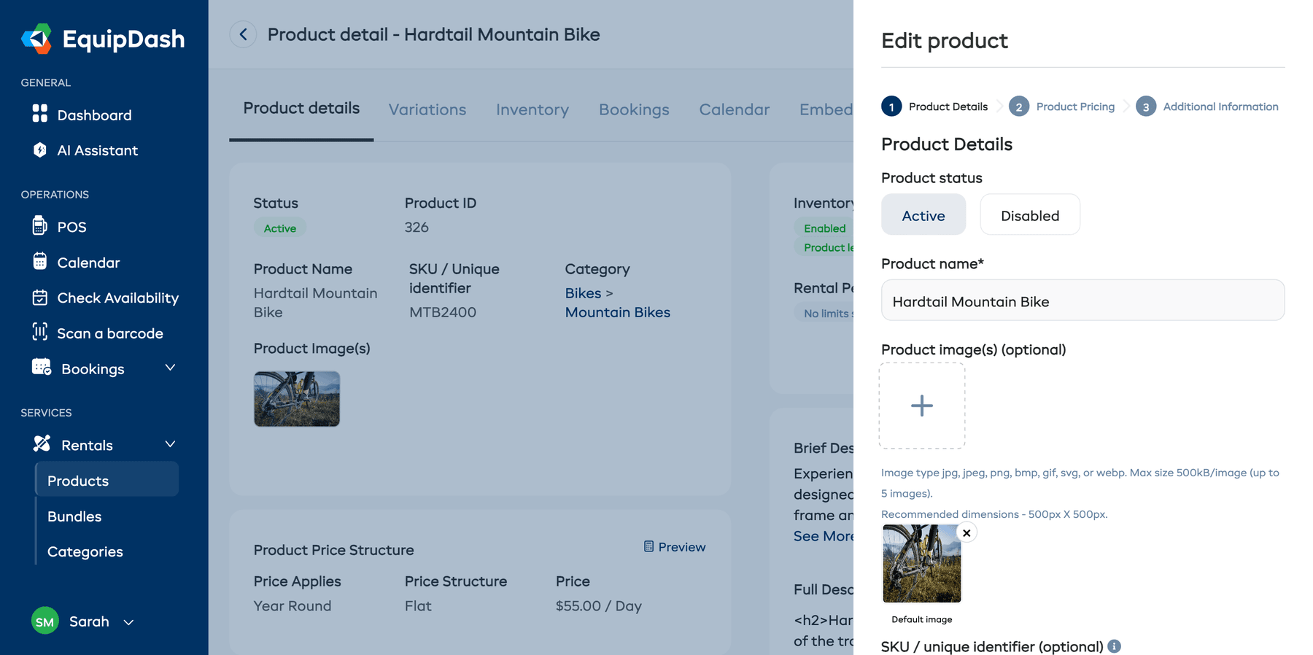Screen dimensions: 1313x655
Task: Click the Flat price structure value
Action: [418, 606]
